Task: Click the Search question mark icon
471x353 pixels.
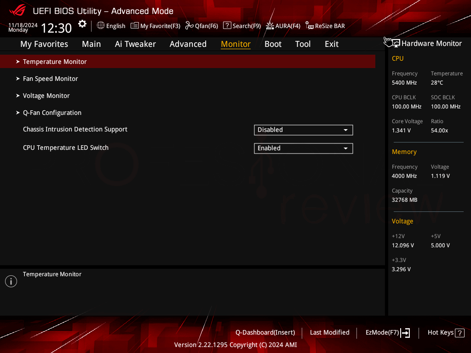Action: pyautogui.click(x=227, y=26)
